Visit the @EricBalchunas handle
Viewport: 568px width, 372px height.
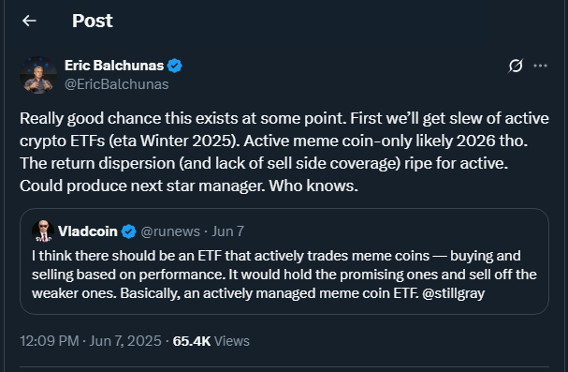[117, 84]
